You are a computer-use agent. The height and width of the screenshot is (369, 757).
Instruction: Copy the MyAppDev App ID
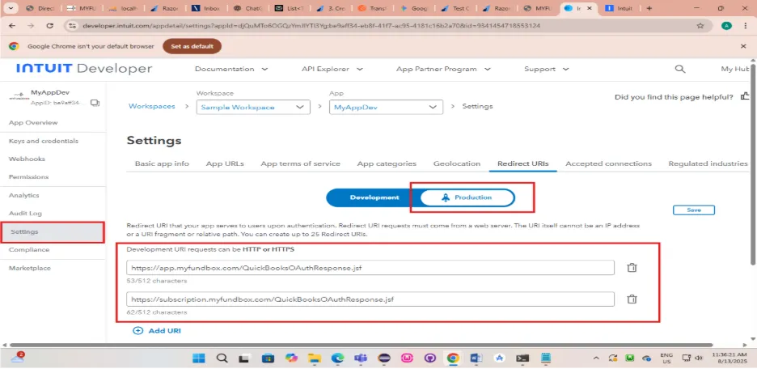point(95,103)
